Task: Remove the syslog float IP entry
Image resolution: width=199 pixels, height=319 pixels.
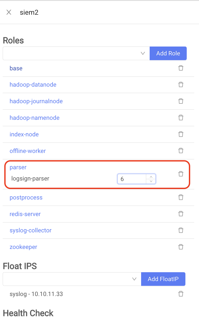Action: (181, 294)
